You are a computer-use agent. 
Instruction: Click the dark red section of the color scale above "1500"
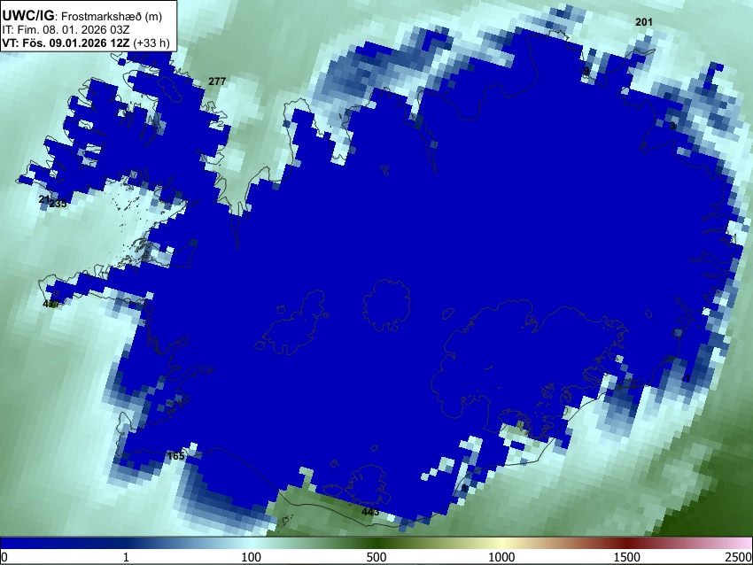pyautogui.click(x=627, y=543)
